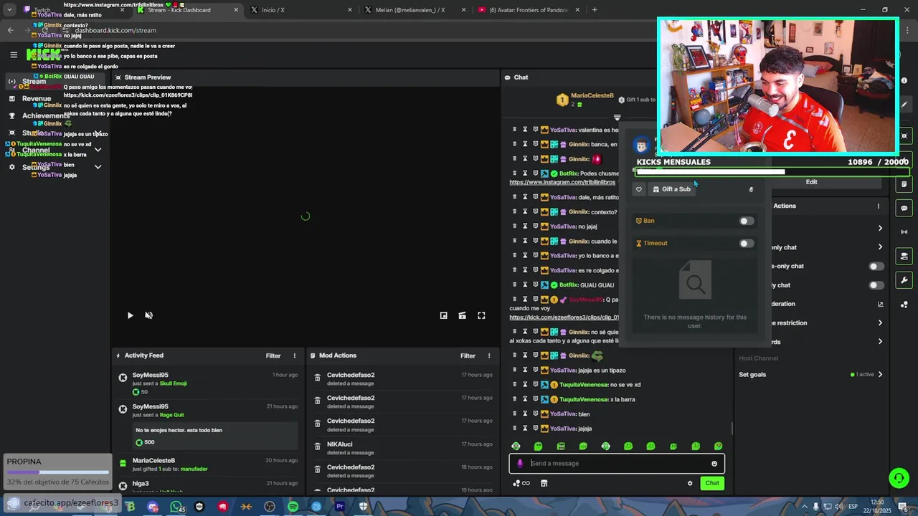Open Actions panel three-dot menu
Viewport: 918px width, 516px height.
(878, 206)
